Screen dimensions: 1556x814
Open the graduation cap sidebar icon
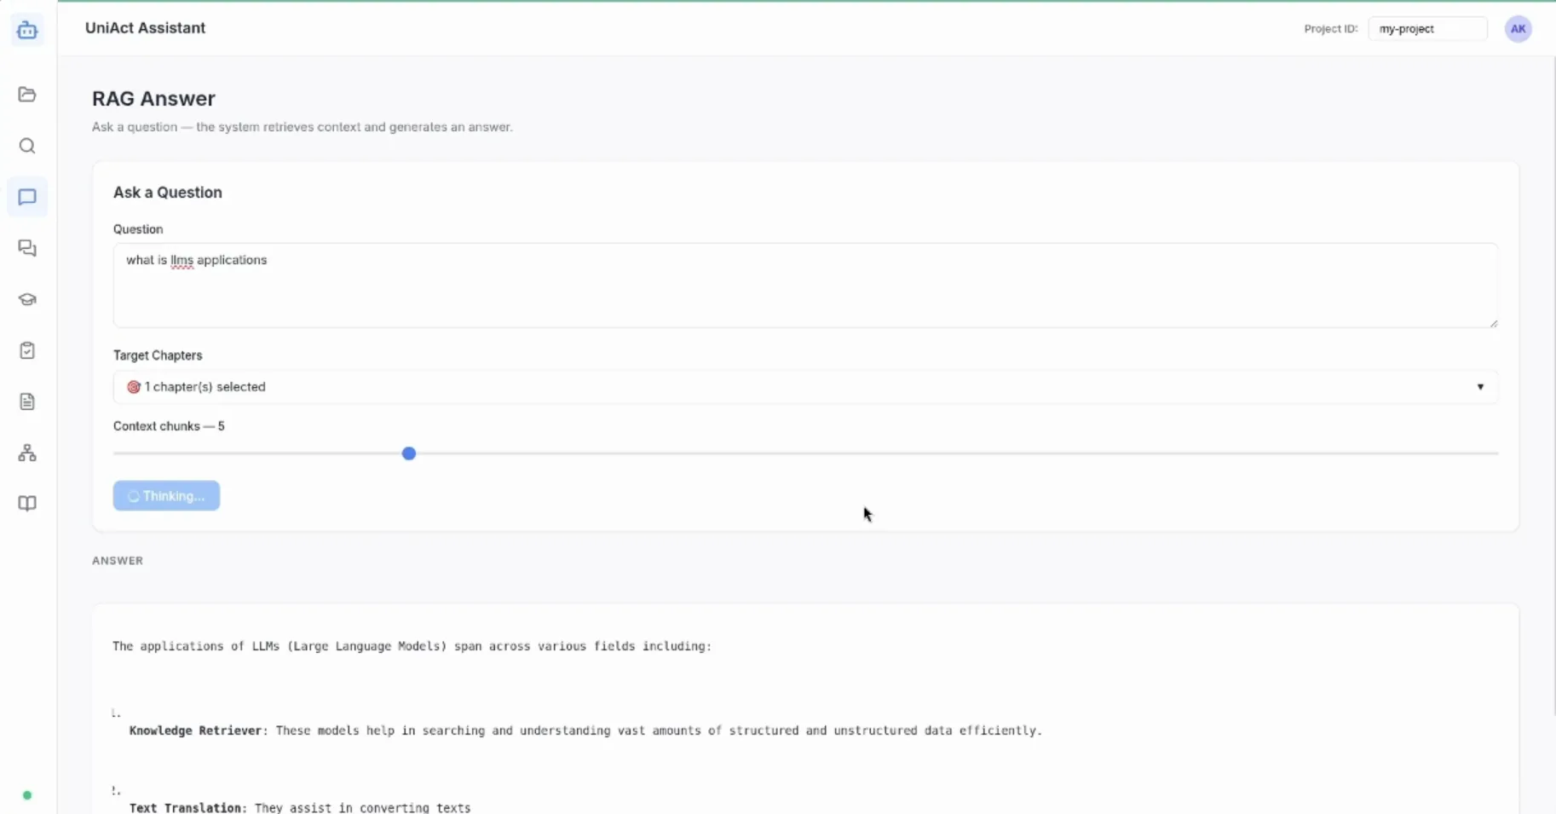[x=27, y=299]
